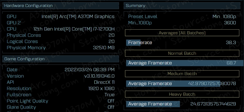Click the Summary header

click(x=182, y=6)
